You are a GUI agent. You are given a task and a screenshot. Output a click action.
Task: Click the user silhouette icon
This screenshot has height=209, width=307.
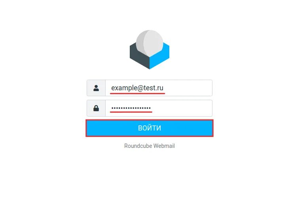pyautogui.click(x=96, y=88)
